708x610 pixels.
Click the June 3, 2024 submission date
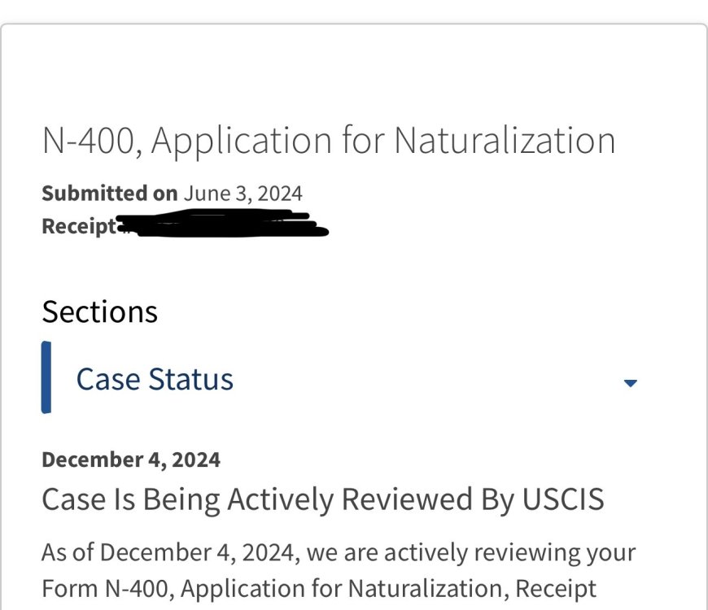point(243,194)
